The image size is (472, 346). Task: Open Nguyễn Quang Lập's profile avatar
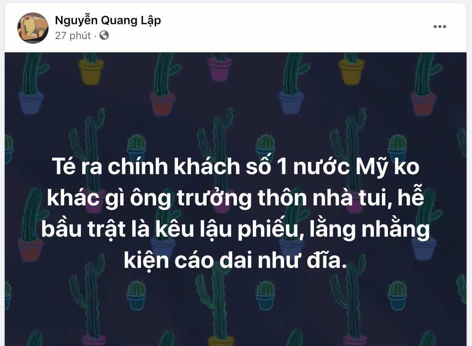tap(33, 28)
